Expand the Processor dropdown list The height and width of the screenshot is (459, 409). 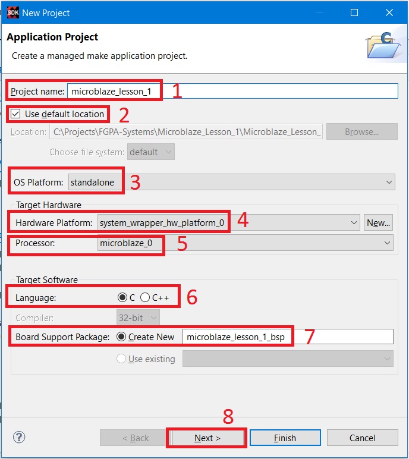(x=388, y=243)
